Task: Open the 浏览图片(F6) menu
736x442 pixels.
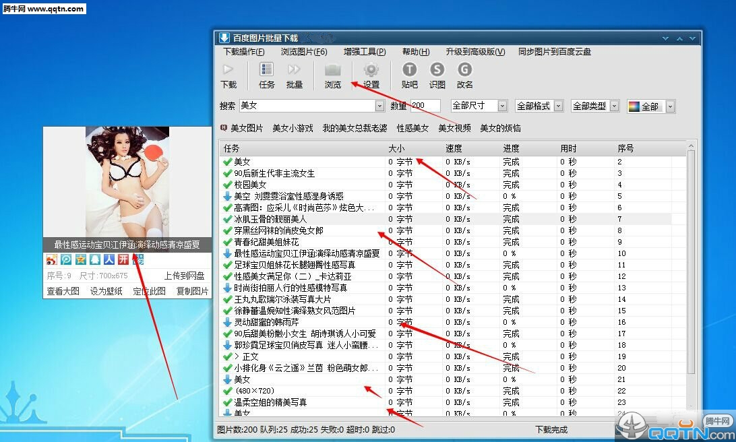Action: (304, 52)
